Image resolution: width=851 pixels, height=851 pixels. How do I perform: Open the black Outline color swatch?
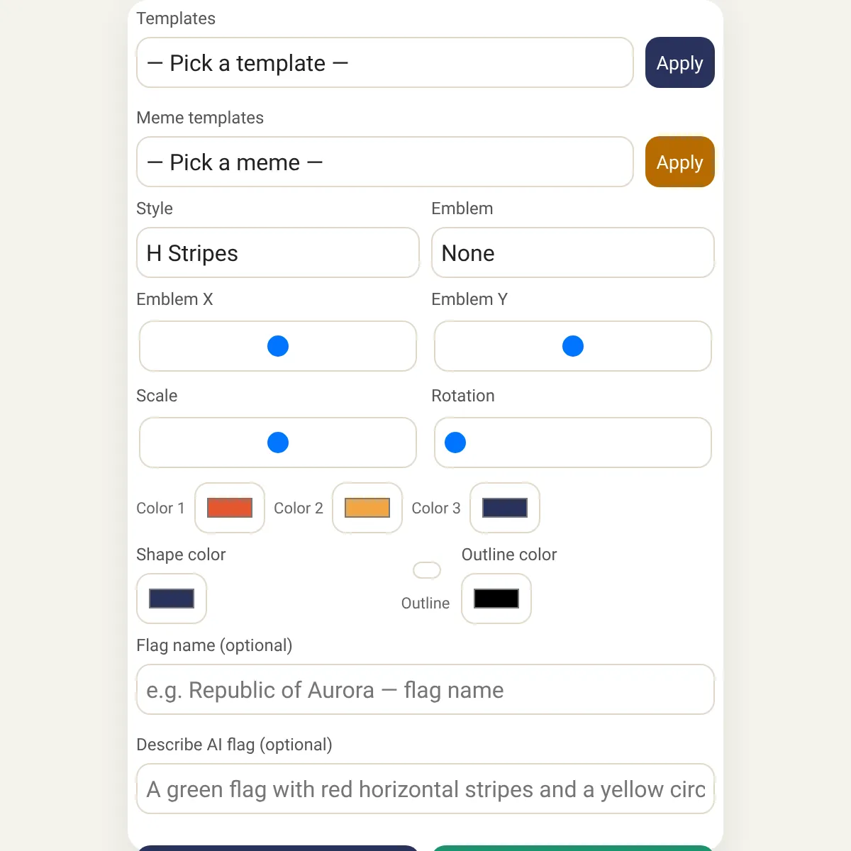coord(496,599)
